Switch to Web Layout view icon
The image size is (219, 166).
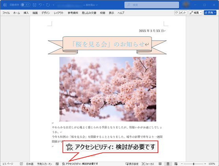pos(176,164)
